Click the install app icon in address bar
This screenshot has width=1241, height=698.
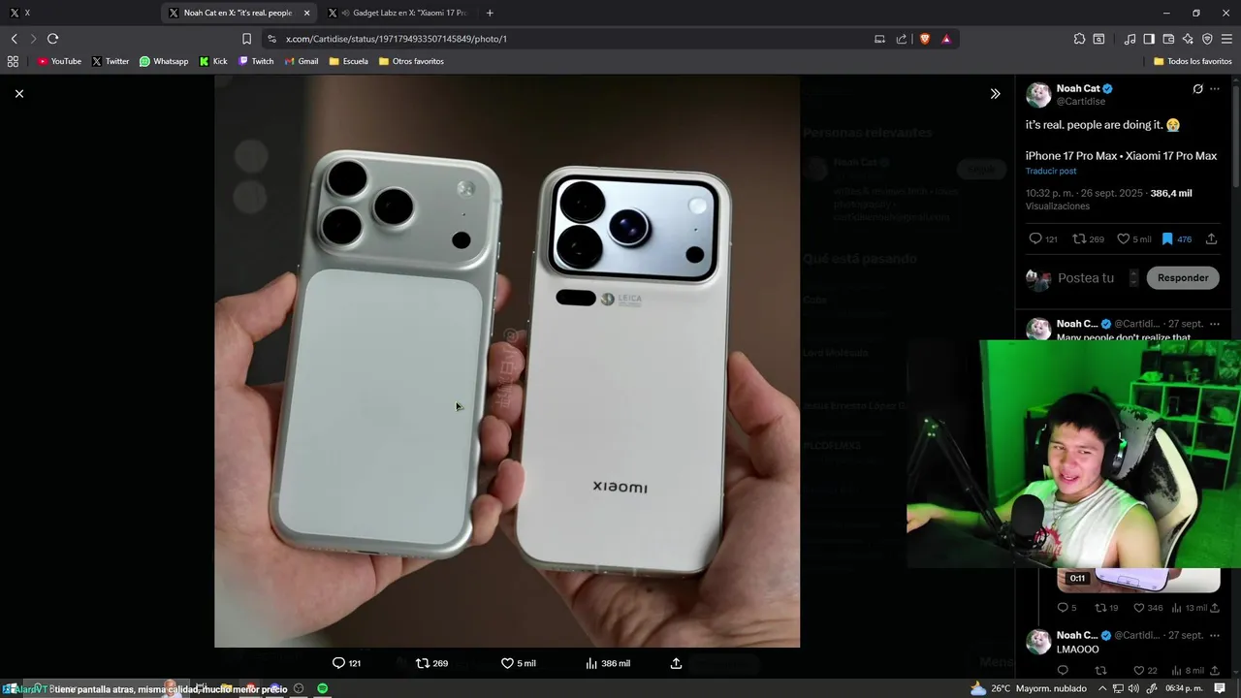[879, 39]
